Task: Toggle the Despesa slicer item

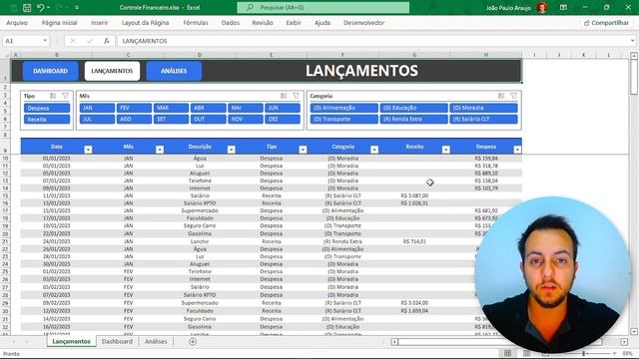Action: coord(47,108)
